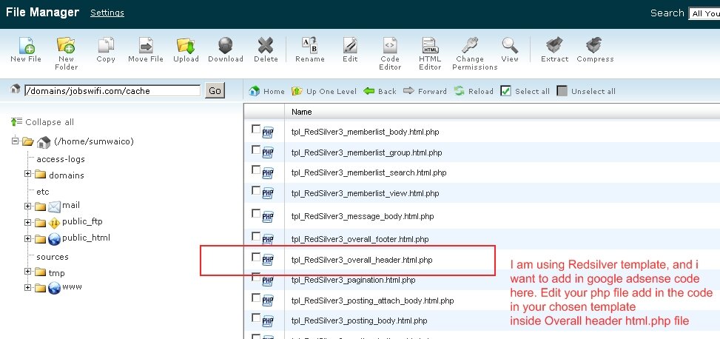Viewport: 720px width, 339px height.
Task: Tick checkbox for posting_attach_body.html.php
Action: pyautogui.click(x=256, y=298)
